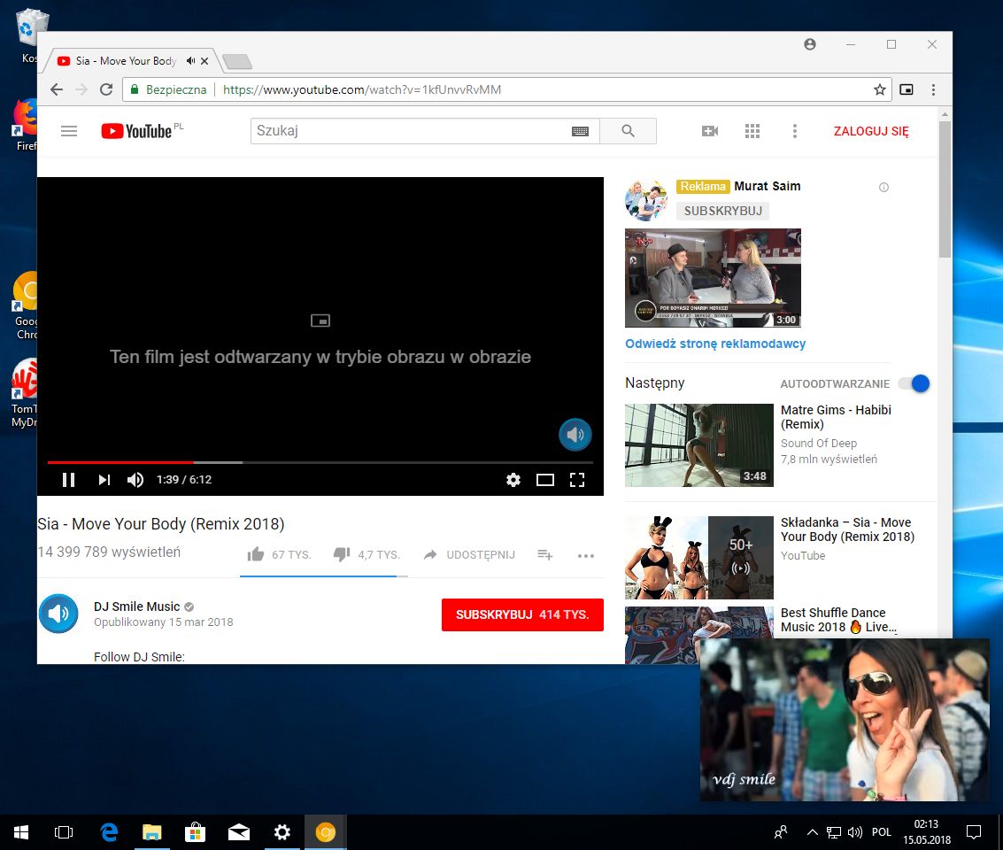Image resolution: width=1003 pixels, height=850 pixels.
Task: Open DJ Smile Music channel avatar
Action: (58, 614)
